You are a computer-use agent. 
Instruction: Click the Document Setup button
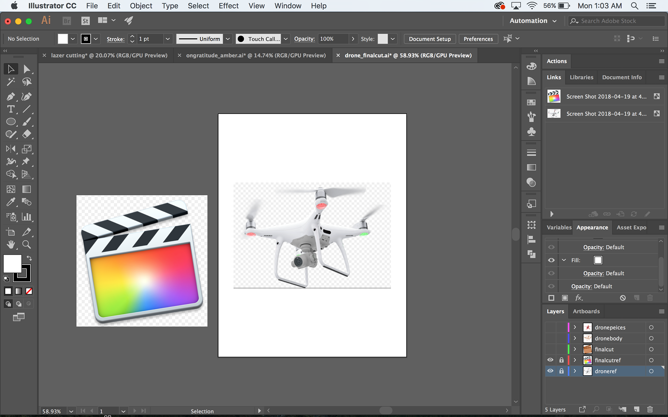429,39
